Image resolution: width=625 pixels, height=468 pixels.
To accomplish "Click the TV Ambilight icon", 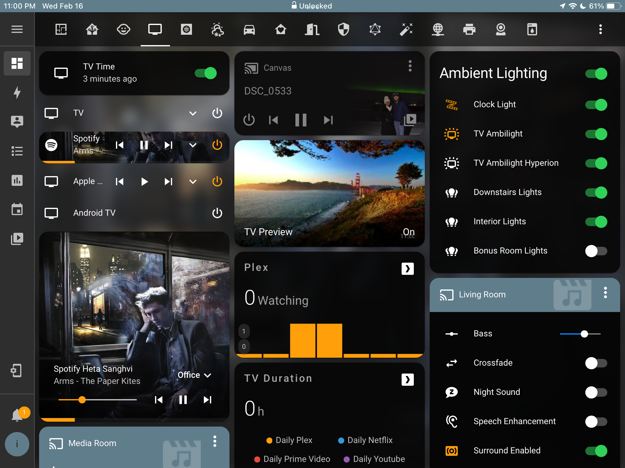I will (451, 133).
